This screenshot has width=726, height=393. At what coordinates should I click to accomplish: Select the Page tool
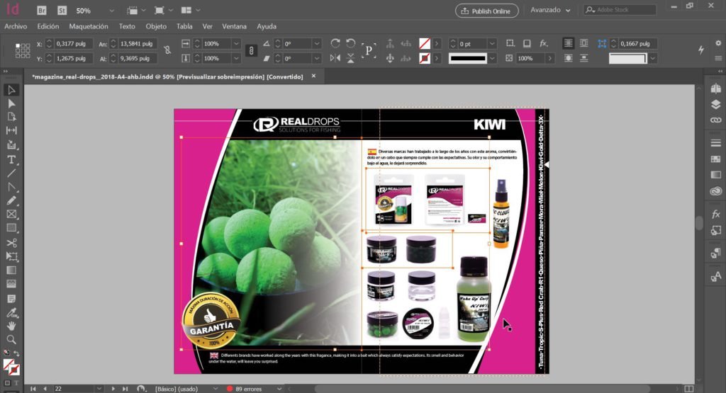pyautogui.click(x=11, y=117)
